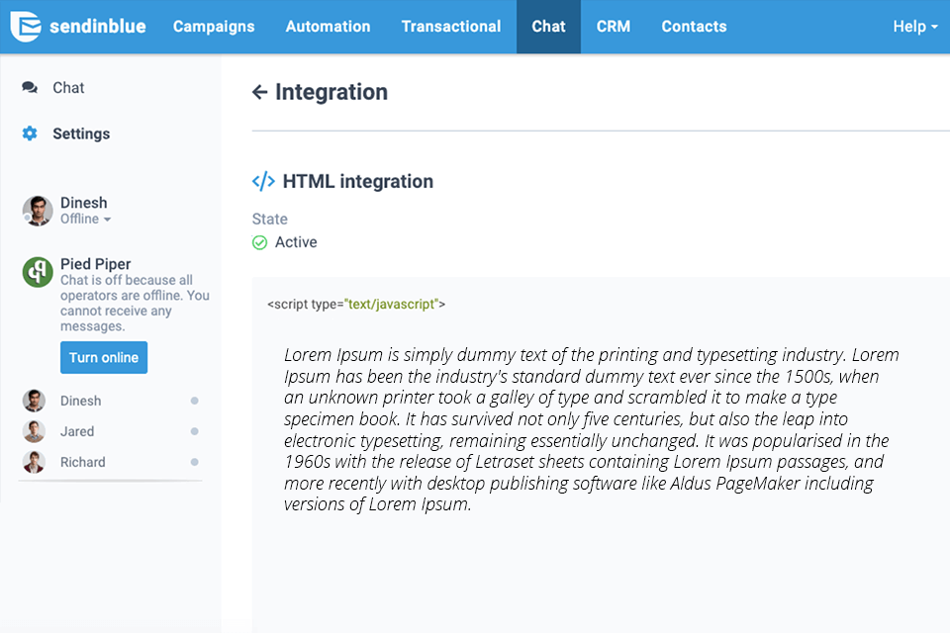
Task: Click Jared's avatar in operator list
Action: coord(34,431)
